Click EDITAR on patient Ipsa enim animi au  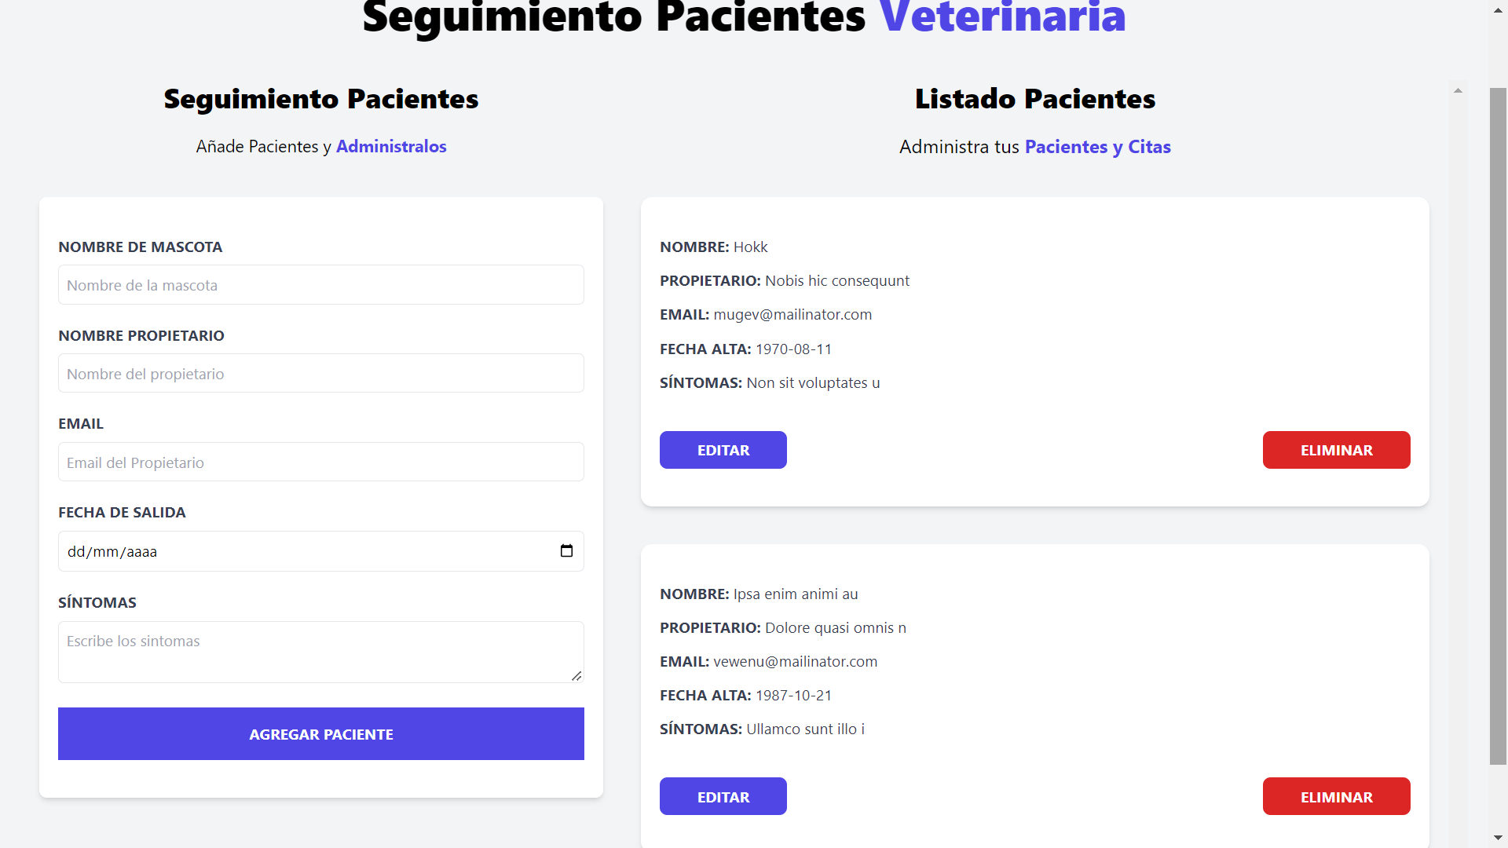coord(723,796)
